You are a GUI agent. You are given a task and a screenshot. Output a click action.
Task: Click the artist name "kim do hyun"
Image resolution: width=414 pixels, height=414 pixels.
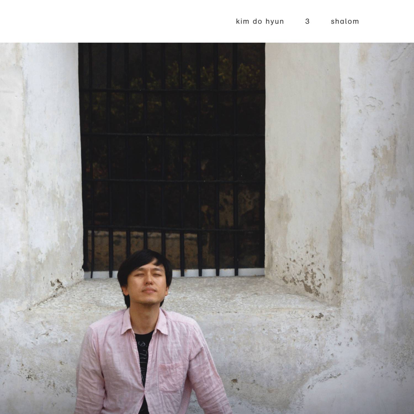click(x=260, y=22)
